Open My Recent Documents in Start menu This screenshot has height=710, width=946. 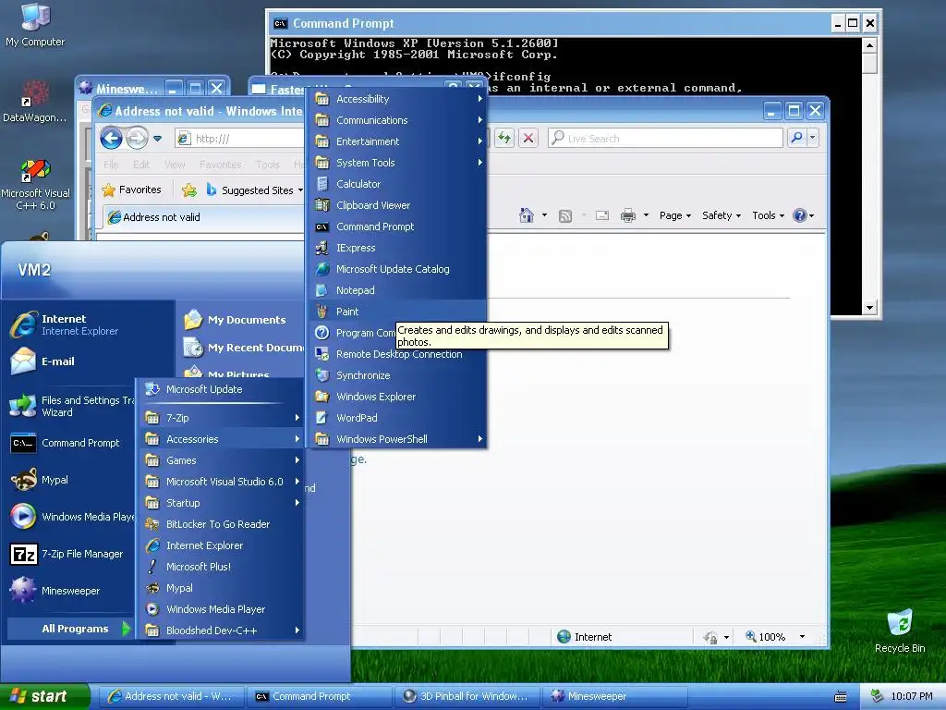point(241,348)
